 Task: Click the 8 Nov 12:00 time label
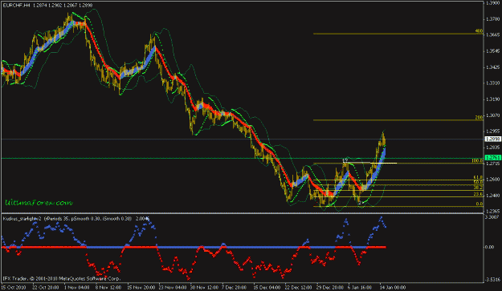(x=108, y=287)
